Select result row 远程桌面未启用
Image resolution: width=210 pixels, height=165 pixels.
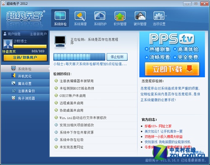click(x=95, y=103)
